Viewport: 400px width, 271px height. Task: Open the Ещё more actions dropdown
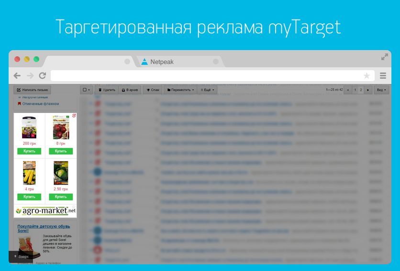[207, 90]
